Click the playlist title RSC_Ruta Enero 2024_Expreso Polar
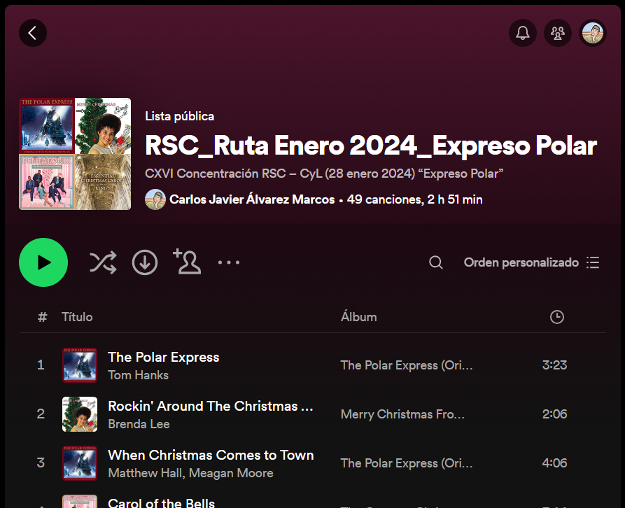This screenshot has height=508, width=625. click(x=371, y=146)
